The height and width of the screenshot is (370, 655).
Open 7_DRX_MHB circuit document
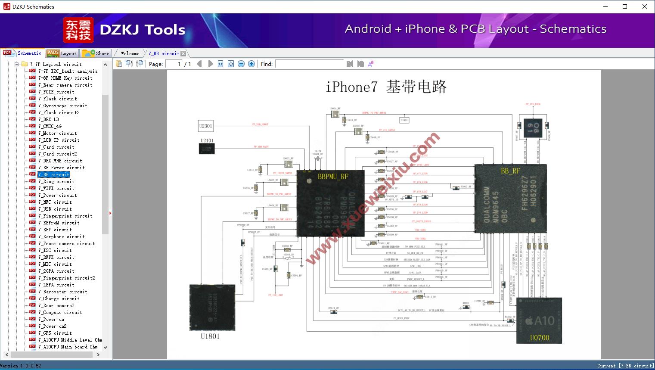click(x=60, y=161)
